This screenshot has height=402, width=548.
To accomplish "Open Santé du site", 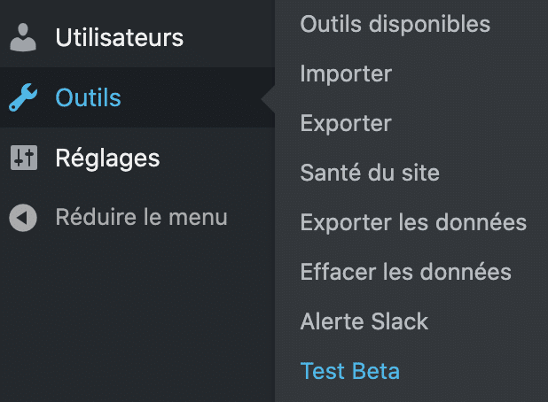I will (x=370, y=173).
